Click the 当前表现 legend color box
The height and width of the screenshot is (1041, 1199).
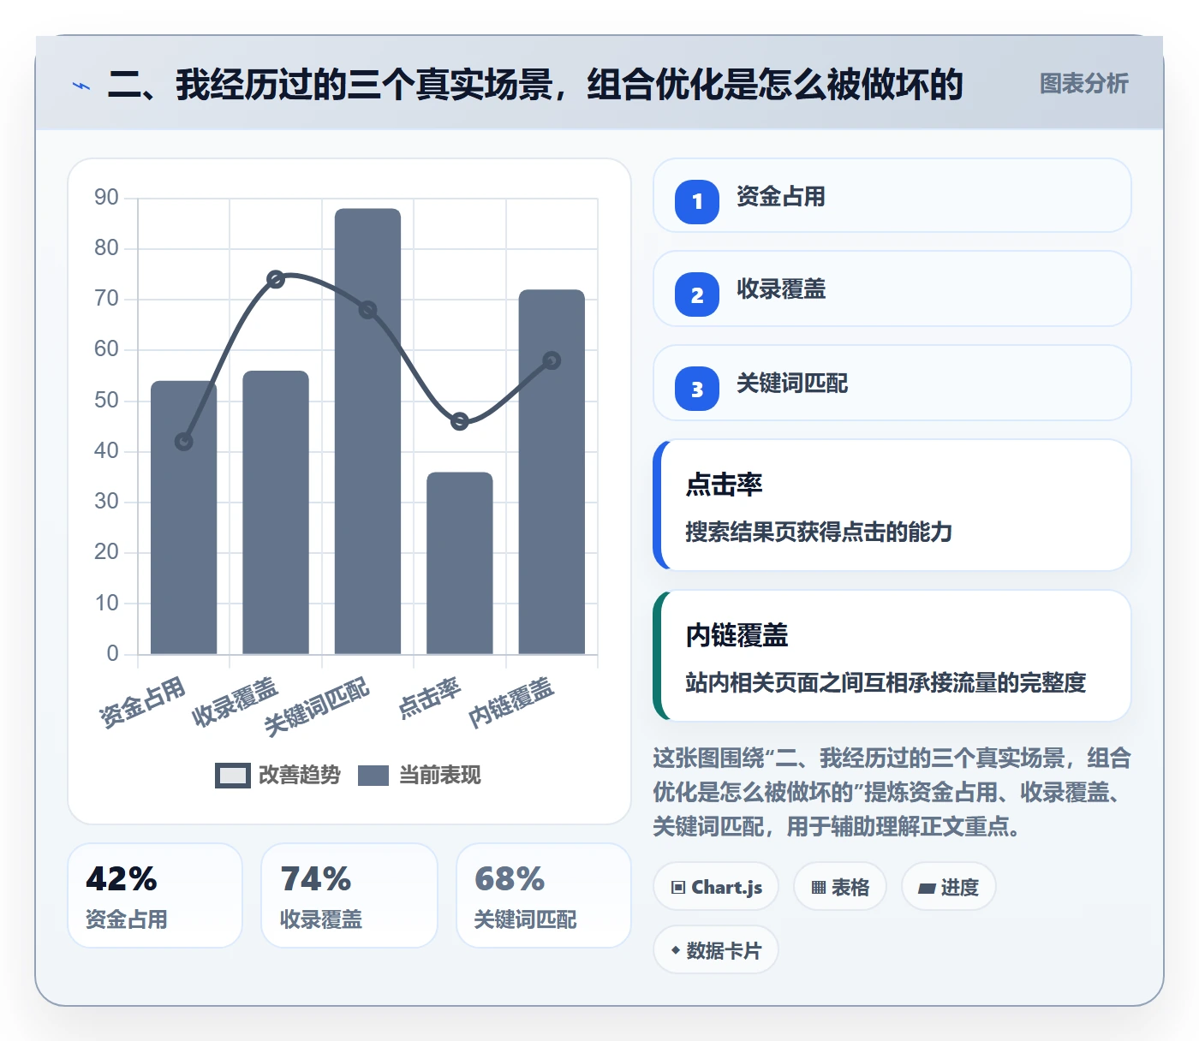373,776
